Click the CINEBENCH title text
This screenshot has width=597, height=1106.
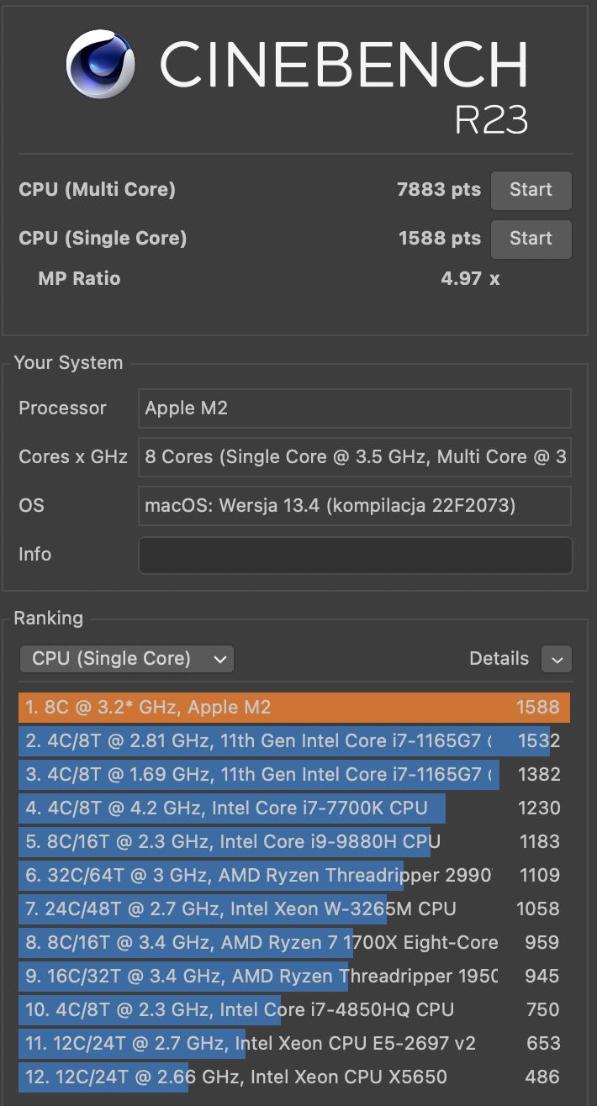click(344, 64)
